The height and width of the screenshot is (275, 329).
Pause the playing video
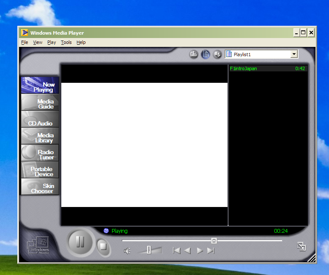coord(80,242)
